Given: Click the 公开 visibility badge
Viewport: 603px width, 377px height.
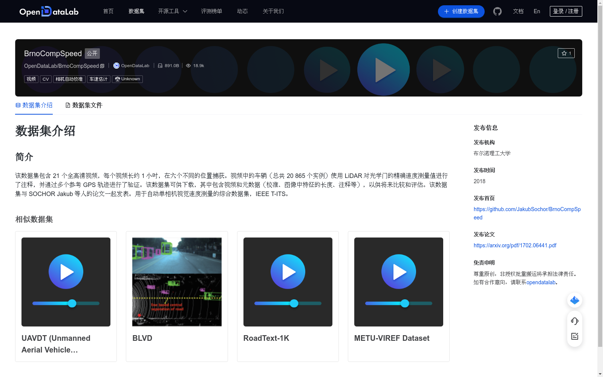Looking at the screenshot, I should pyautogui.click(x=92, y=54).
